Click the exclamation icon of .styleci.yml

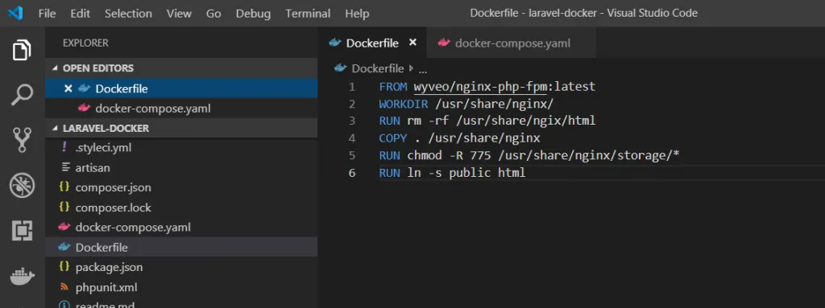(64, 148)
